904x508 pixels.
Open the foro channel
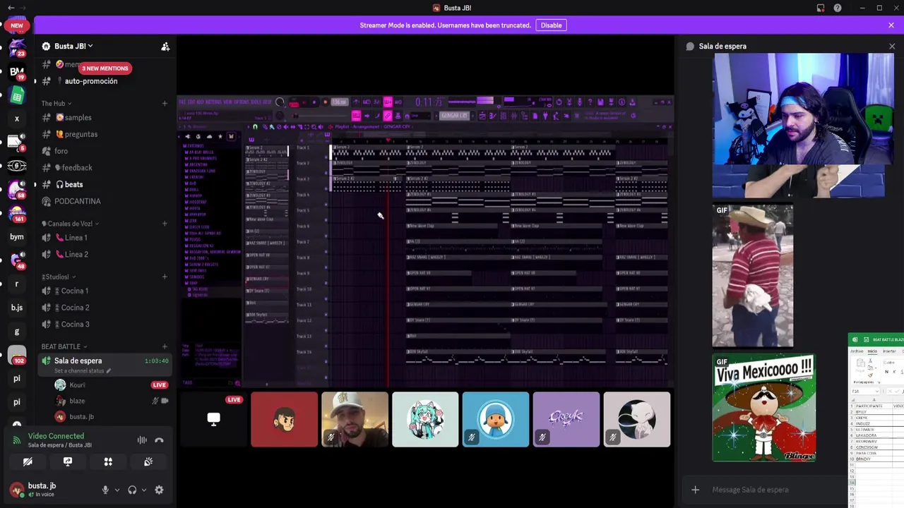105,151
